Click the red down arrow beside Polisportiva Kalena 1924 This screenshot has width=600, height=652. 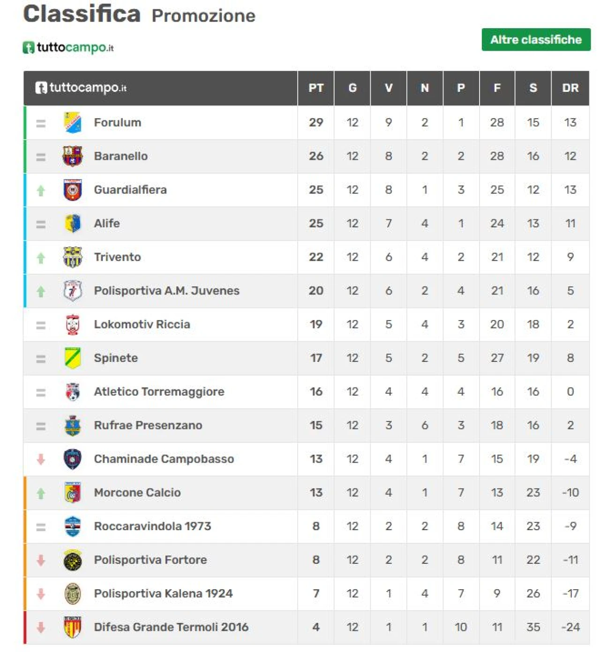tap(41, 594)
